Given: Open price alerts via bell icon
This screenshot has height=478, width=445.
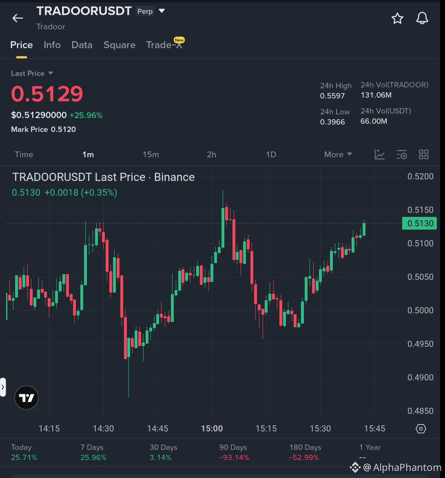Looking at the screenshot, I should [x=422, y=18].
